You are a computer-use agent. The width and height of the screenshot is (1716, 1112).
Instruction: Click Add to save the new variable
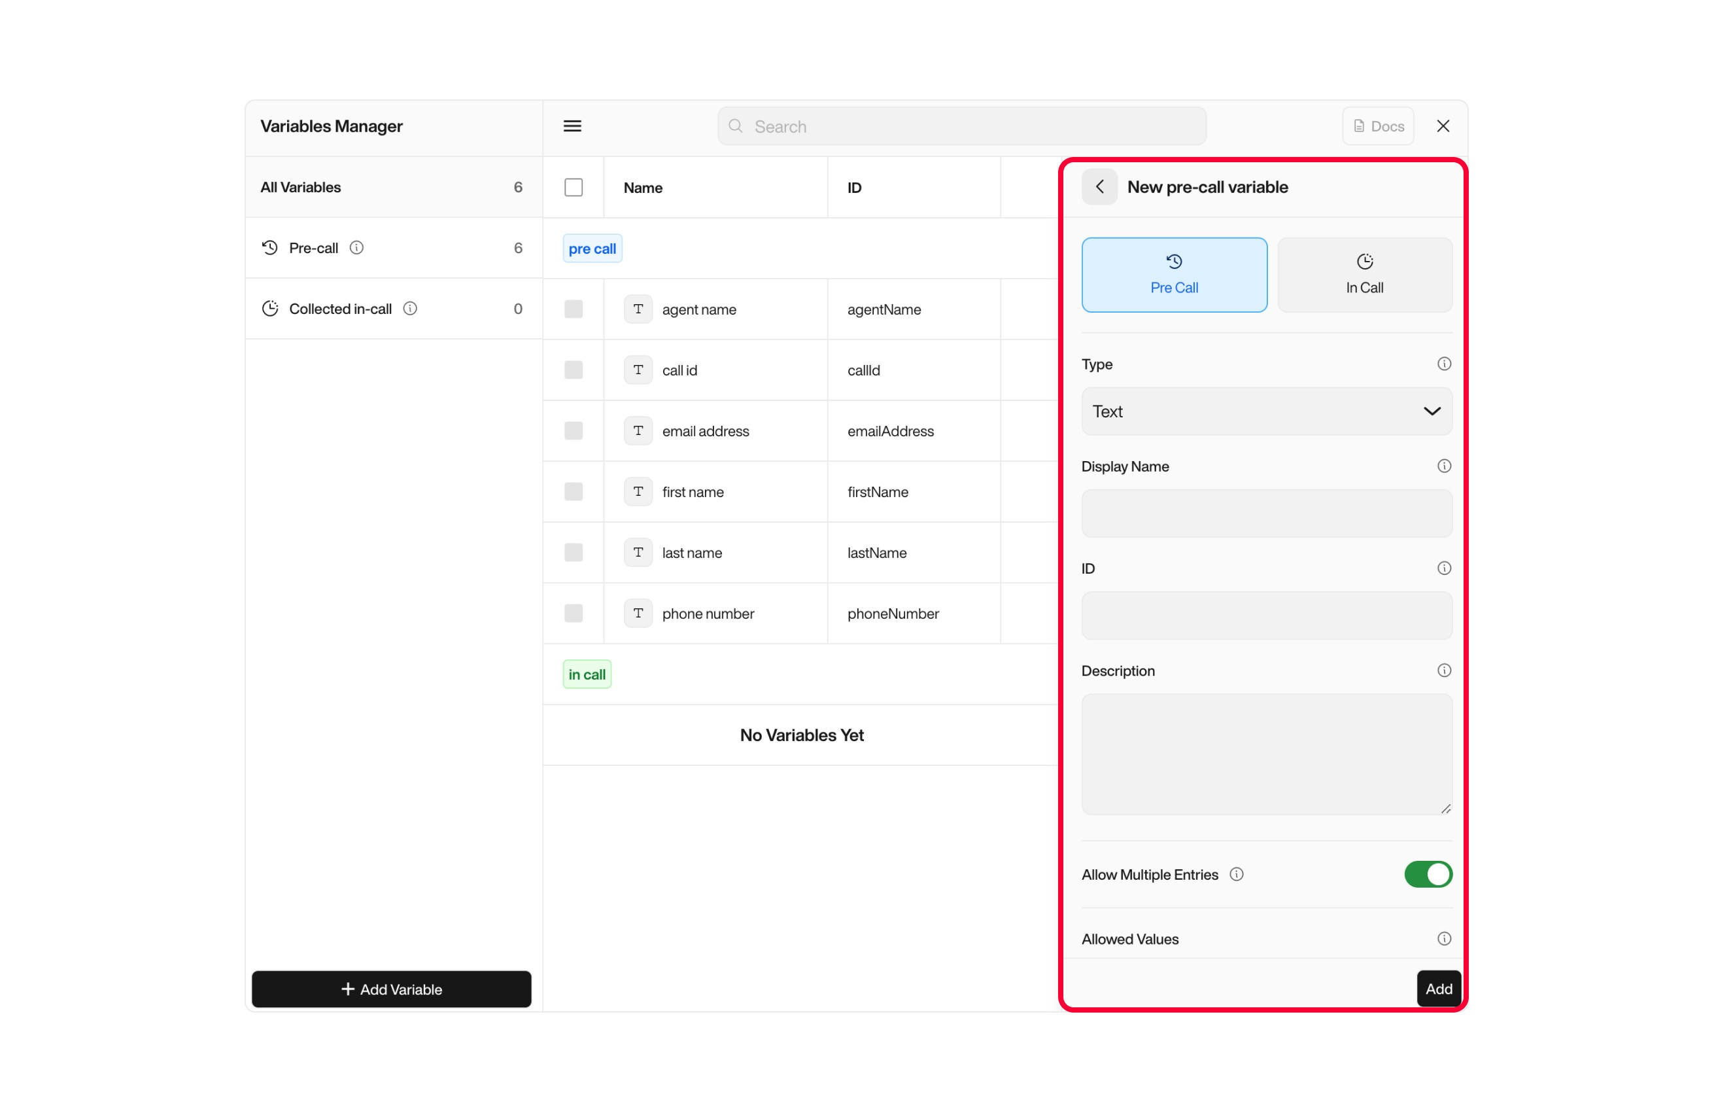click(x=1437, y=988)
